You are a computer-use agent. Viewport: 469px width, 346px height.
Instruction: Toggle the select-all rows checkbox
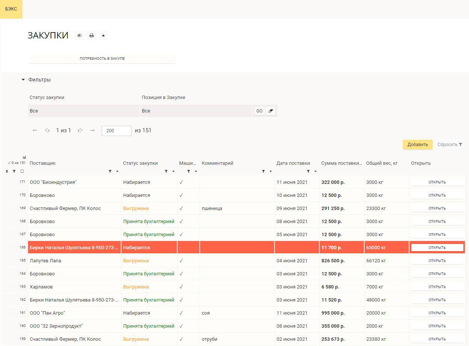(x=22, y=171)
